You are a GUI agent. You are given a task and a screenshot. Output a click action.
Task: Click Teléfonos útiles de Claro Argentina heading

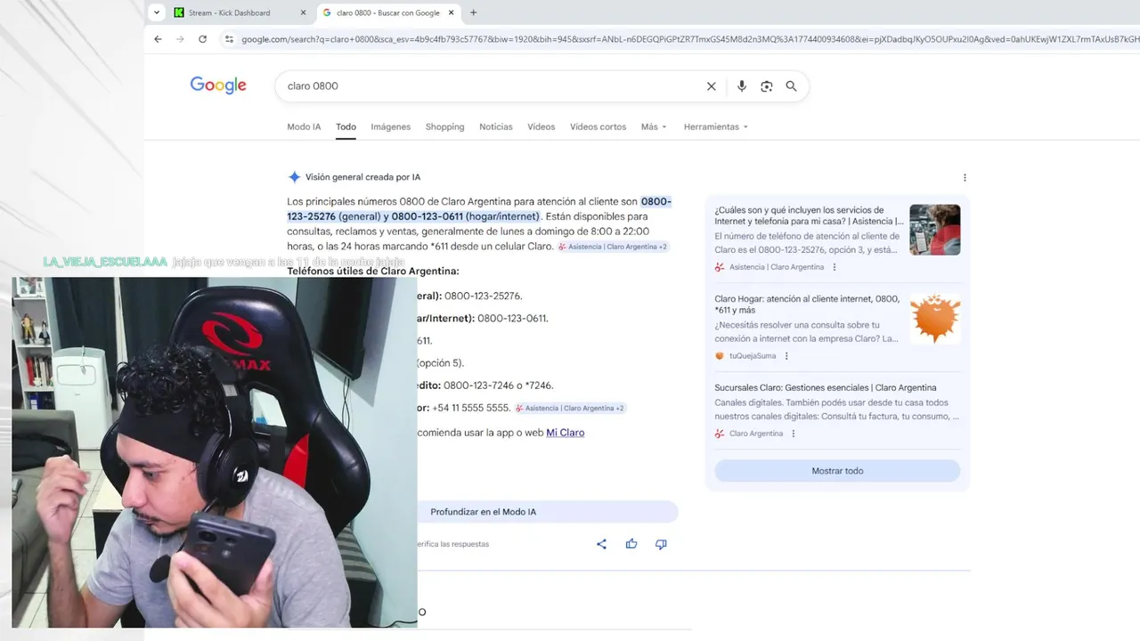[373, 272]
